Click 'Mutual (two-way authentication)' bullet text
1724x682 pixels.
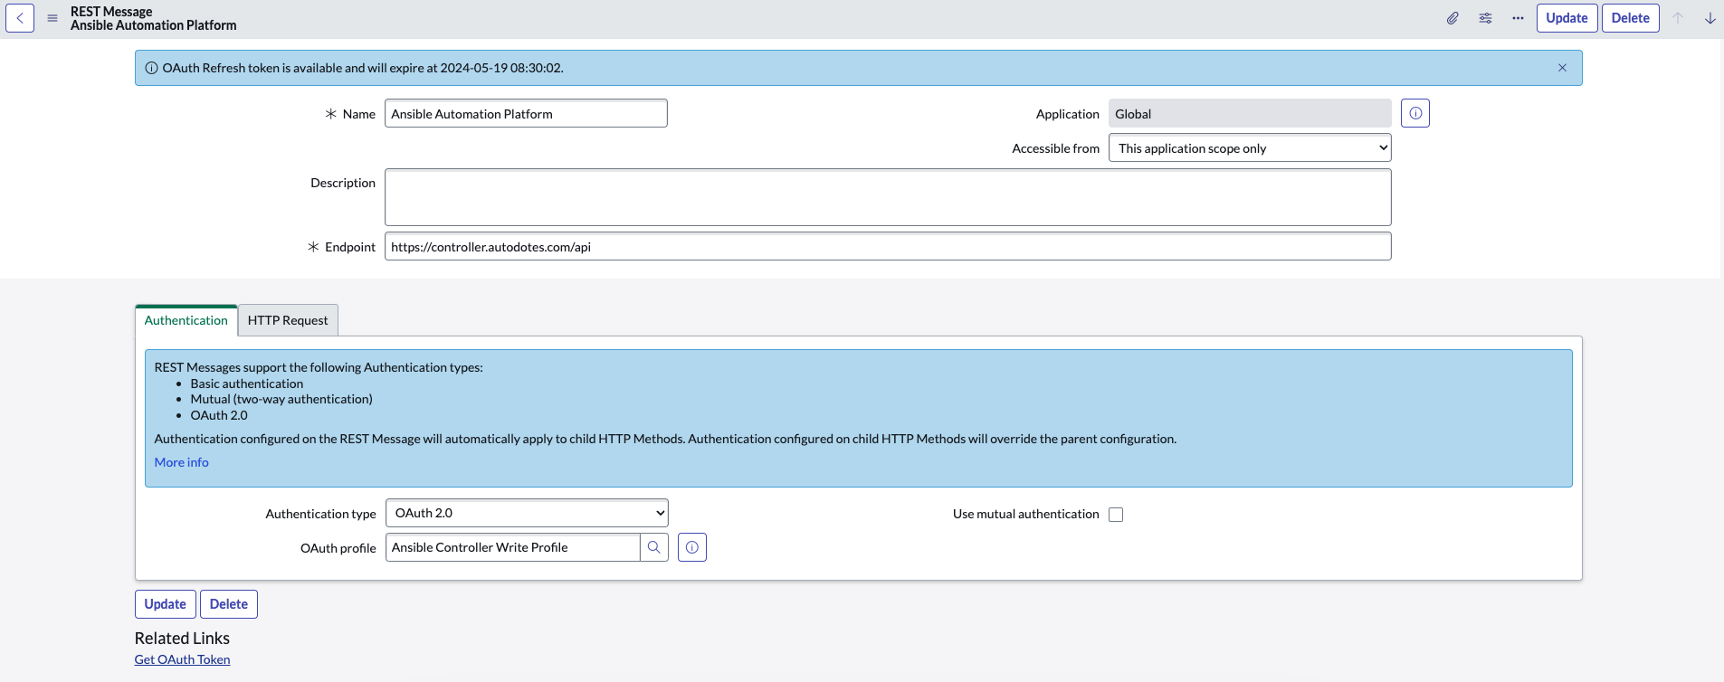coord(281,399)
